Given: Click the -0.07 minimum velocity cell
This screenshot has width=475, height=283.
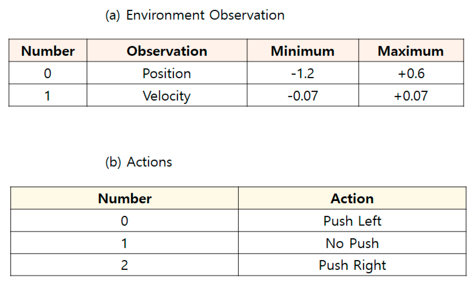Looking at the screenshot, I should 302,96.
